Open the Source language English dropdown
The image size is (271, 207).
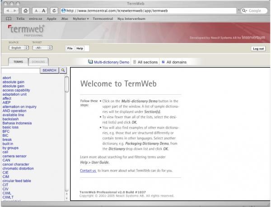pos(19,48)
